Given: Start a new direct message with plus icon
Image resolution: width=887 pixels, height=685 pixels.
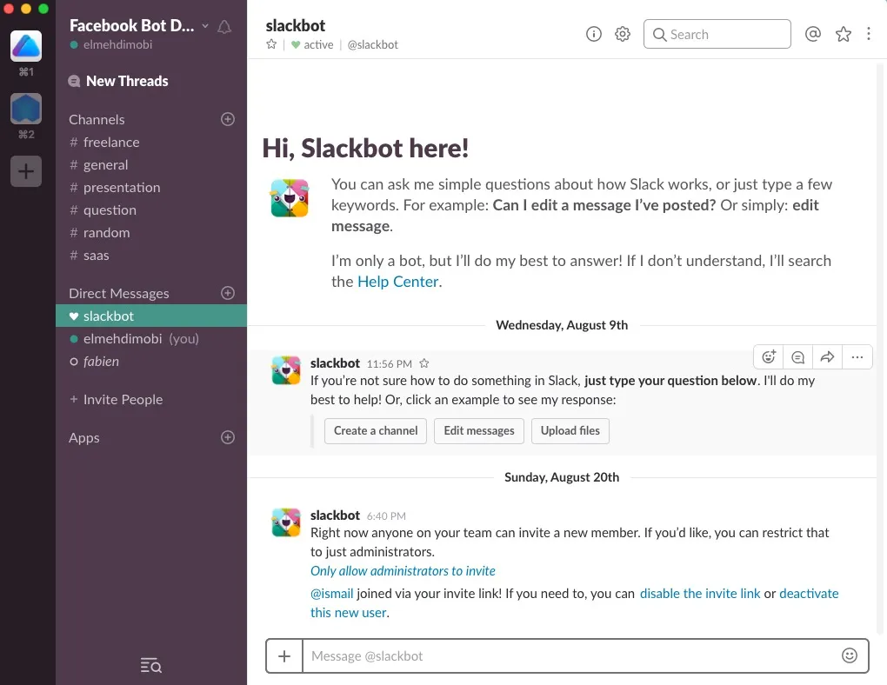Looking at the screenshot, I should pyautogui.click(x=228, y=293).
